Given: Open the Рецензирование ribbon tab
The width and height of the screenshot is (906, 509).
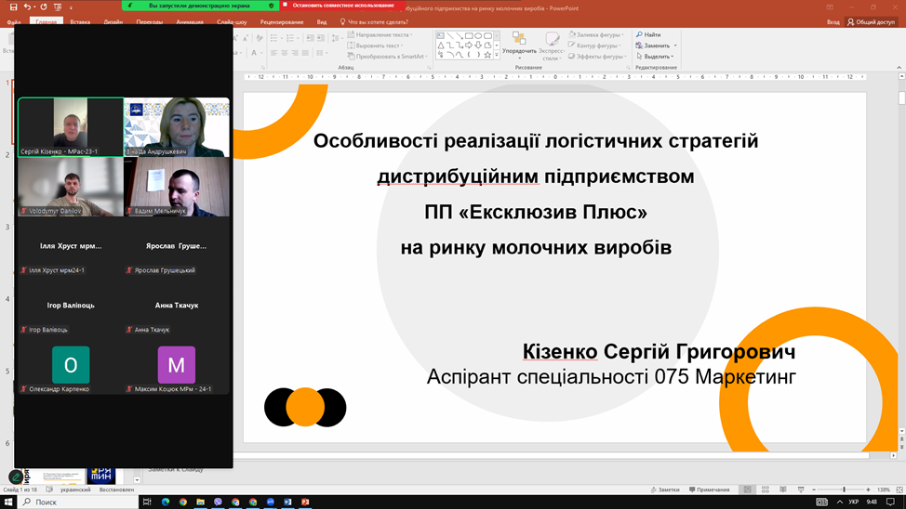Looking at the screenshot, I should pyautogui.click(x=282, y=22).
